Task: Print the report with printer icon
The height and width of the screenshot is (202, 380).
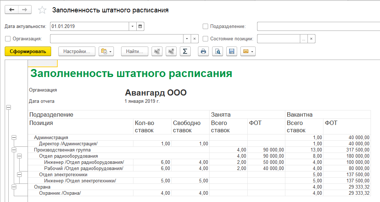Action: tap(203, 52)
